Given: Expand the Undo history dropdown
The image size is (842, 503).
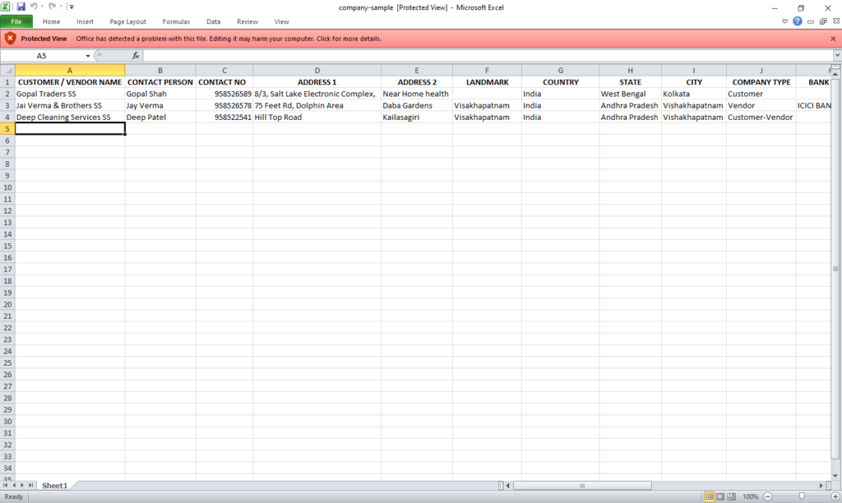Looking at the screenshot, I should point(41,7).
